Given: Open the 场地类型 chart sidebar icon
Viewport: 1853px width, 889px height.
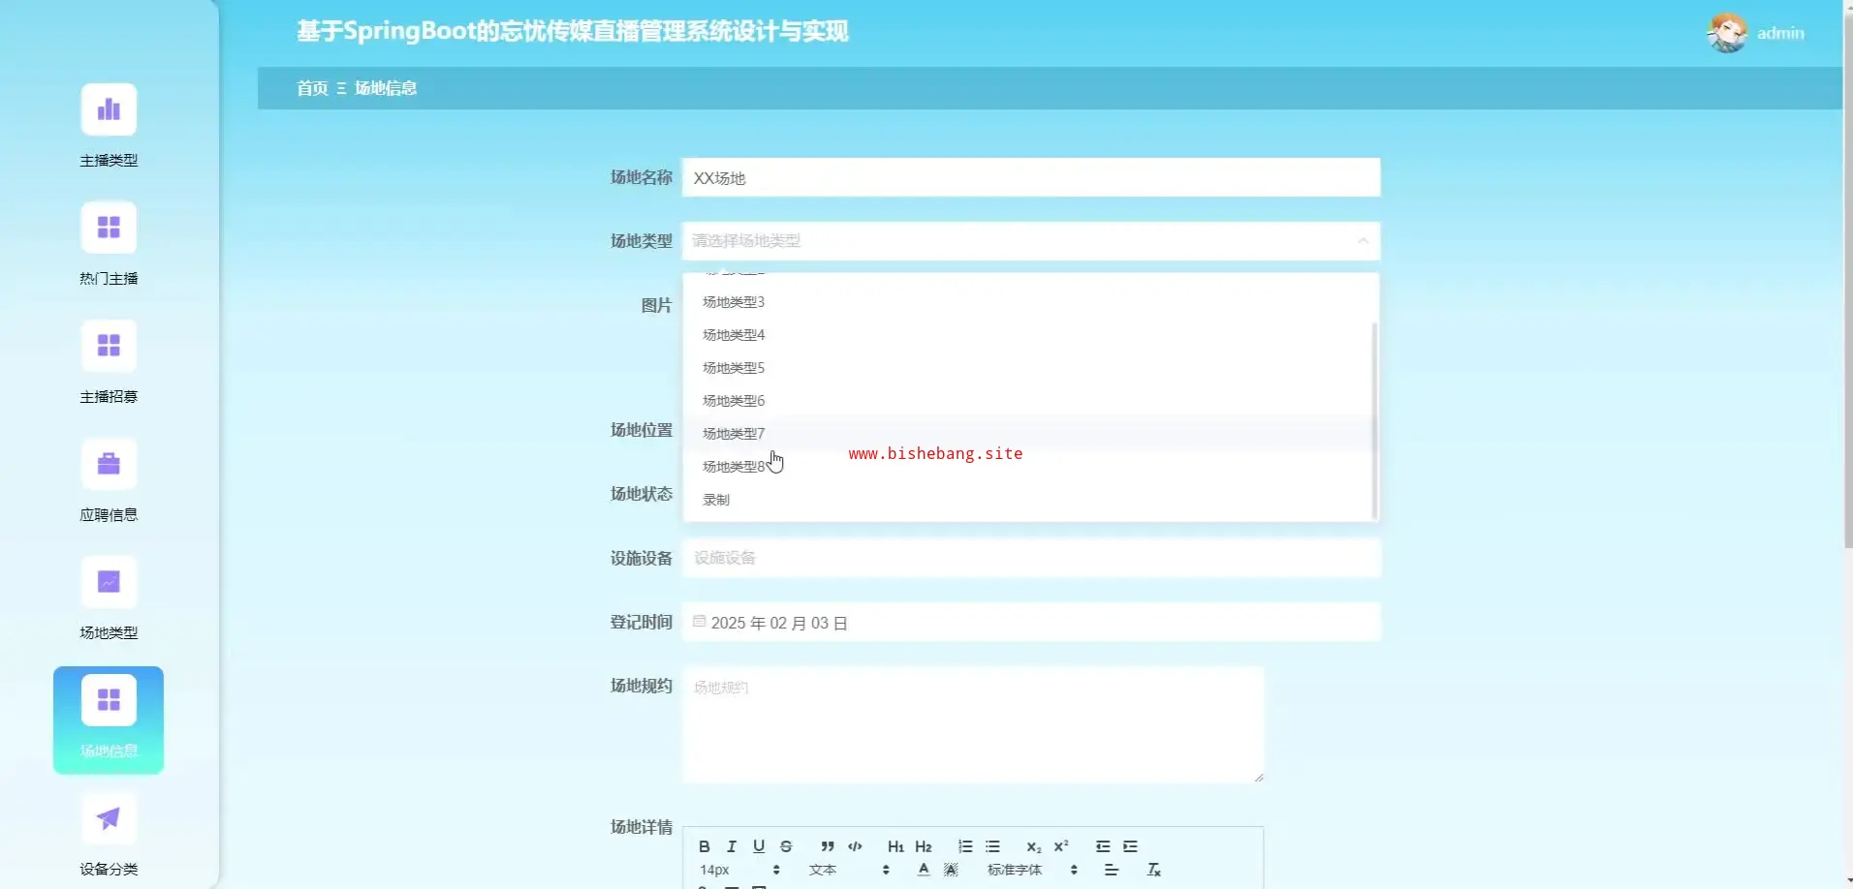Looking at the screenshot, I should coord(109,582).
